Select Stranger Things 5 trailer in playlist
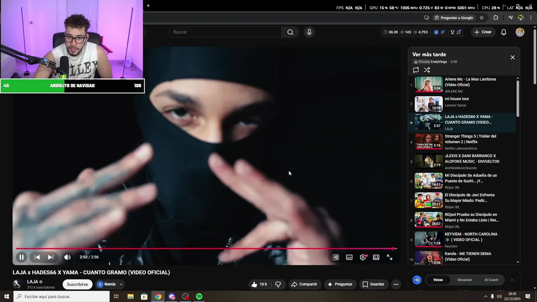Viewport: 537px width, 302px height. (461, 142)
